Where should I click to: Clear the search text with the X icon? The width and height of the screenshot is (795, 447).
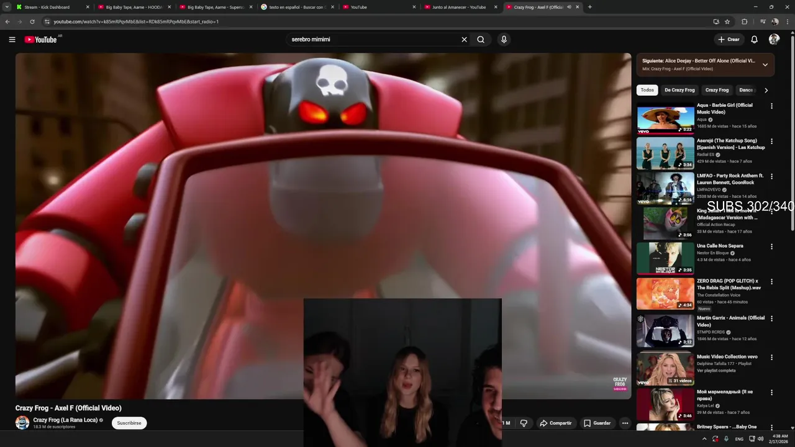pyautogui.click(x=464, y=40)
